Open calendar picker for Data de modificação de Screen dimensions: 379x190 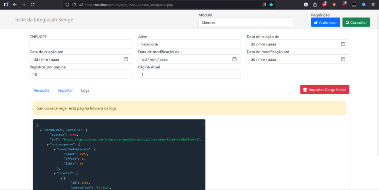[234, 59]
